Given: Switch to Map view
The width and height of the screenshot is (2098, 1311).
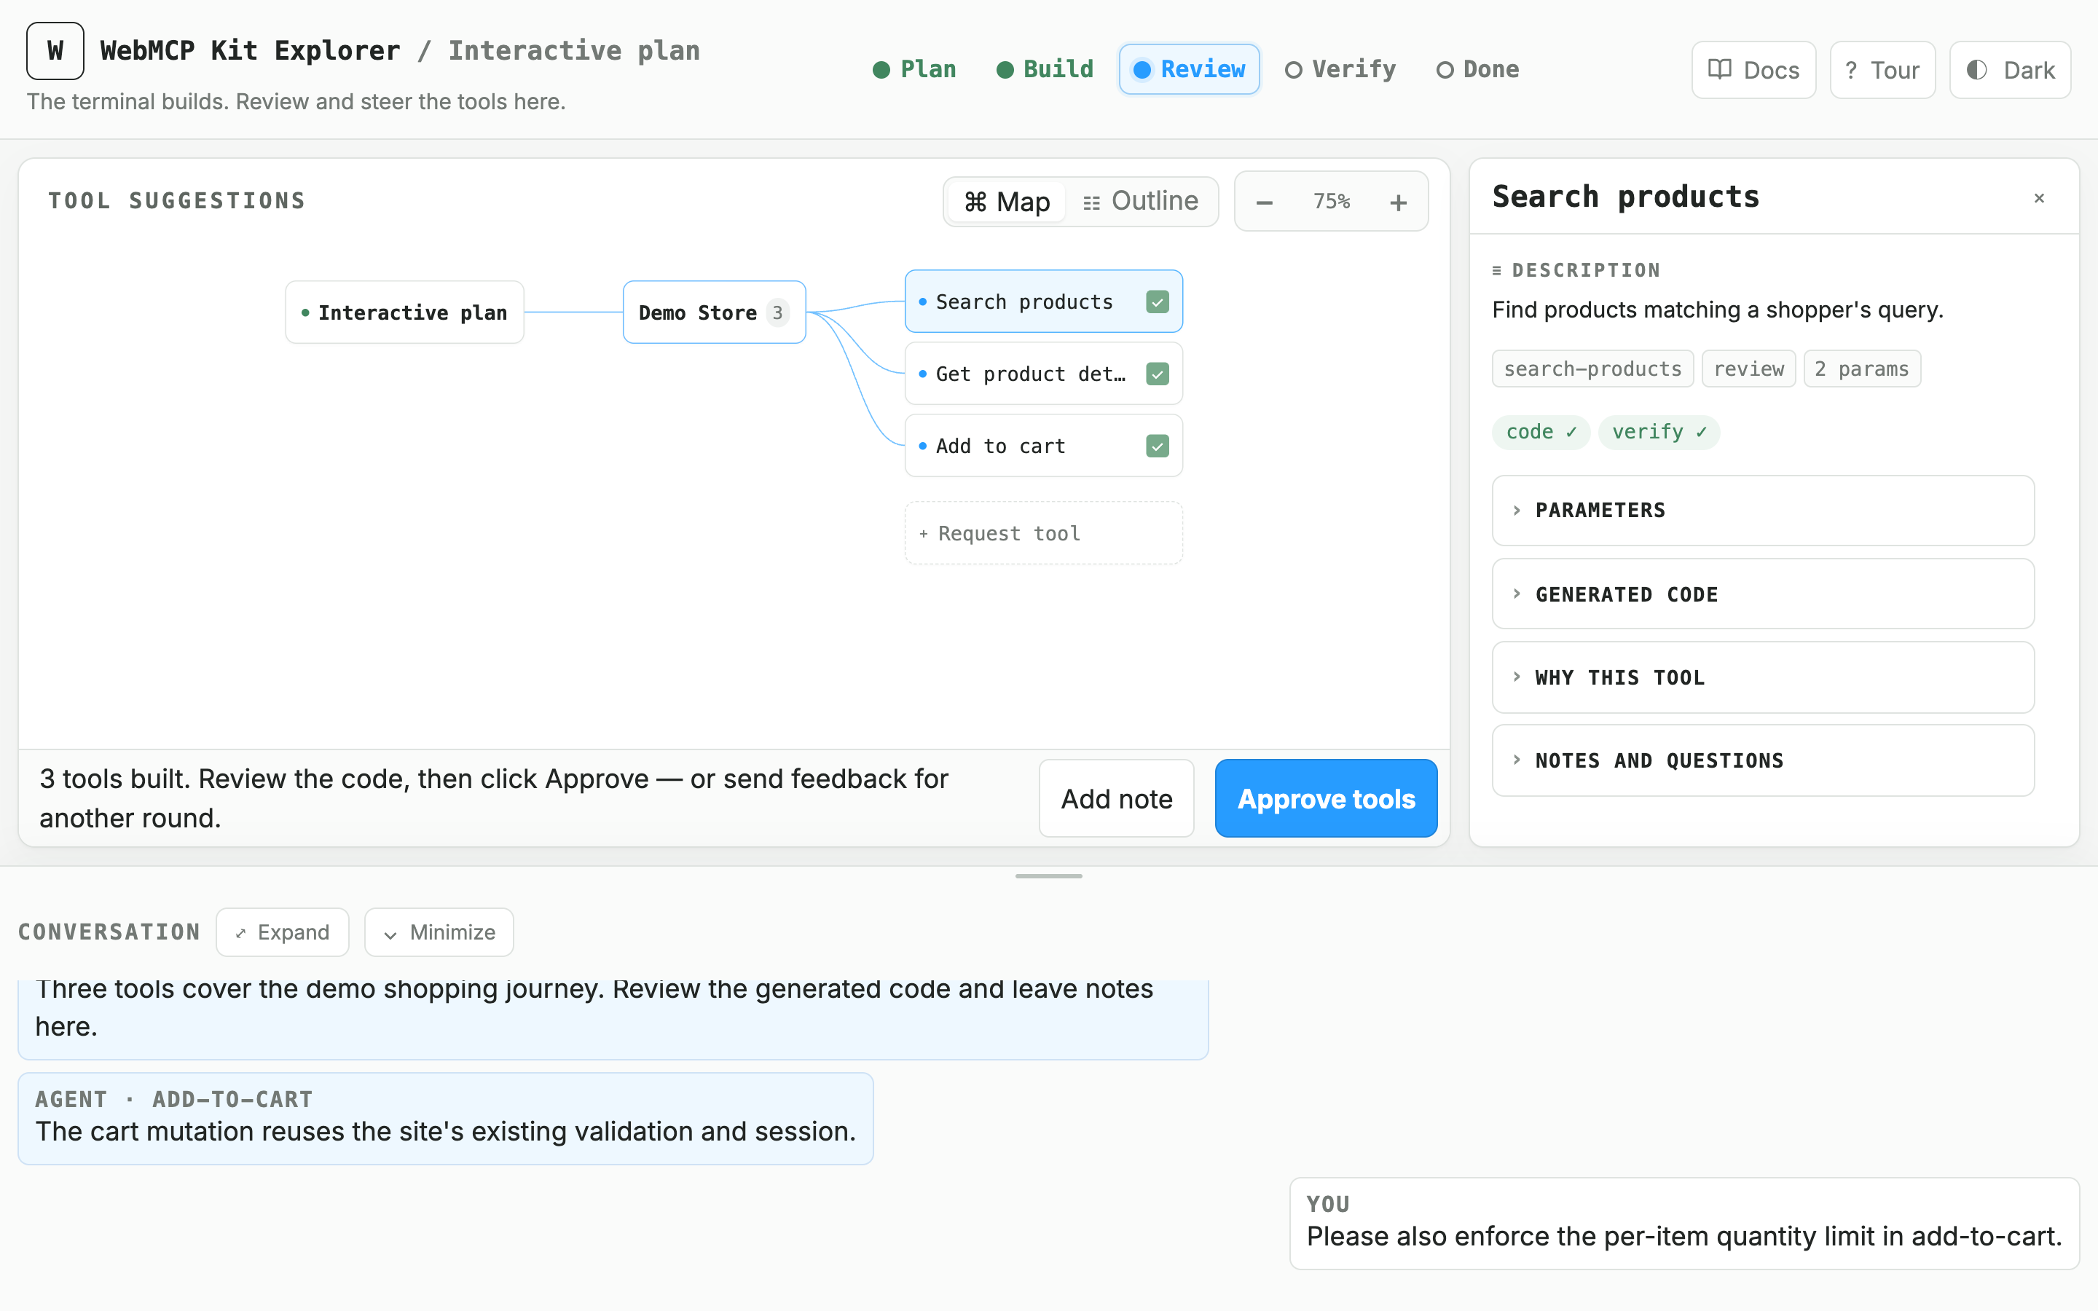Looking at the screenshot, I should click(1007, 202).
